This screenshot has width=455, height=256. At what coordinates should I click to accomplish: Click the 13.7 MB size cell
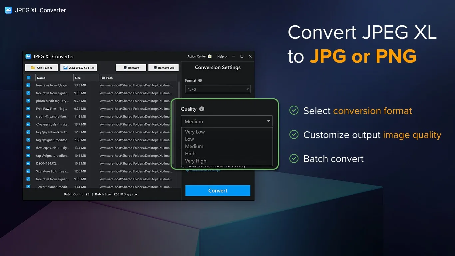point(80,124)
